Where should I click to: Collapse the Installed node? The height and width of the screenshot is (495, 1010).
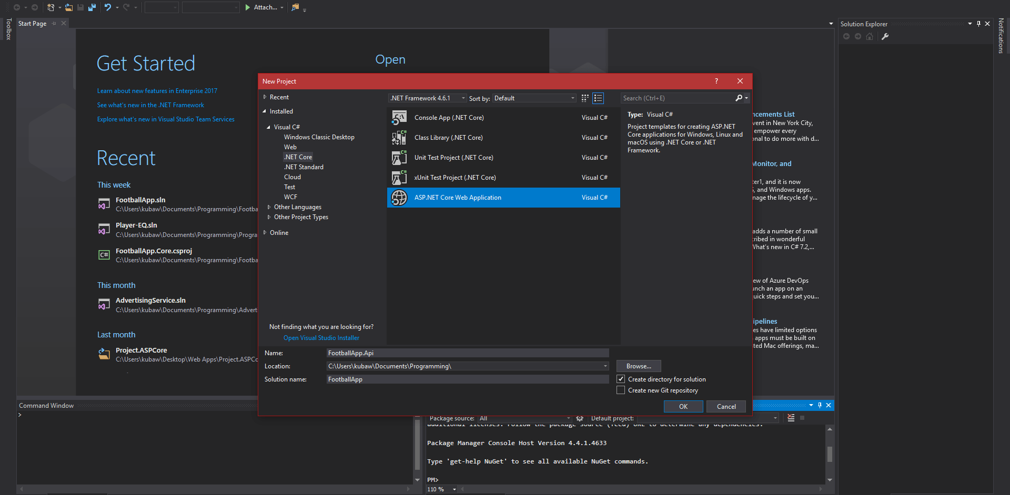[265, 111]
